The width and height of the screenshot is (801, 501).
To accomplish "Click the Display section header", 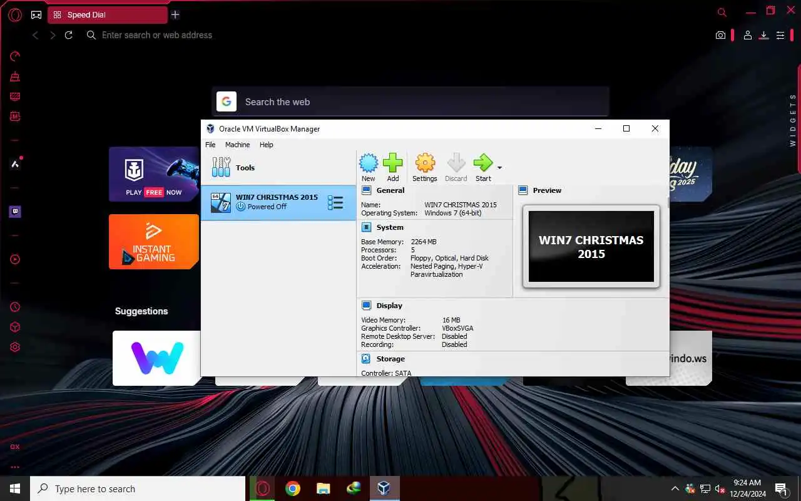I will coord(389,306).
